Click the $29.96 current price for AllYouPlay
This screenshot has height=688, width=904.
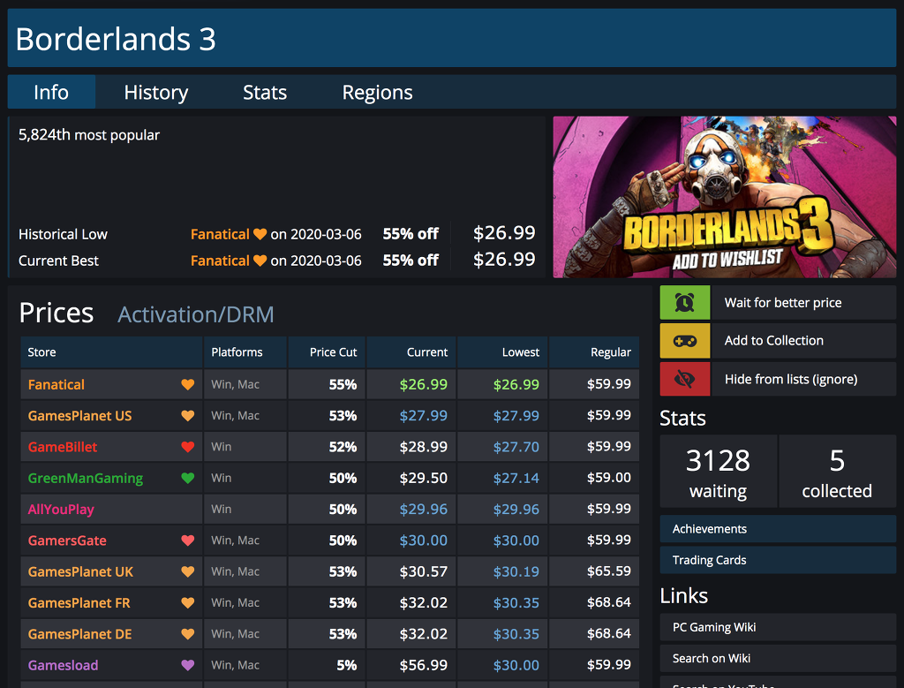(424, 510)
